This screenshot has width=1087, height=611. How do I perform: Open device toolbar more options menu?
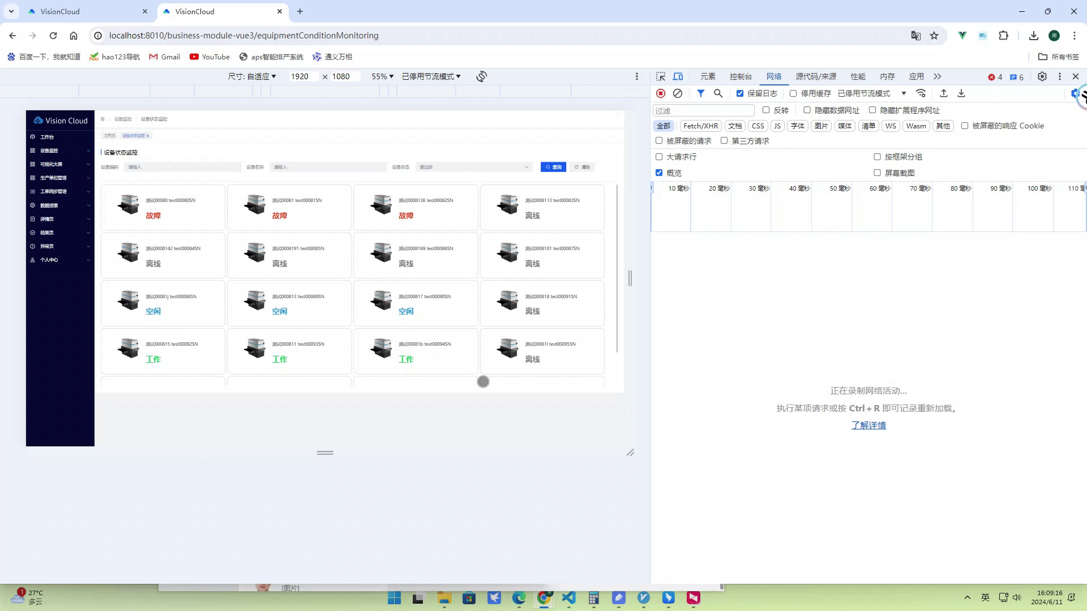click(637, 76)
